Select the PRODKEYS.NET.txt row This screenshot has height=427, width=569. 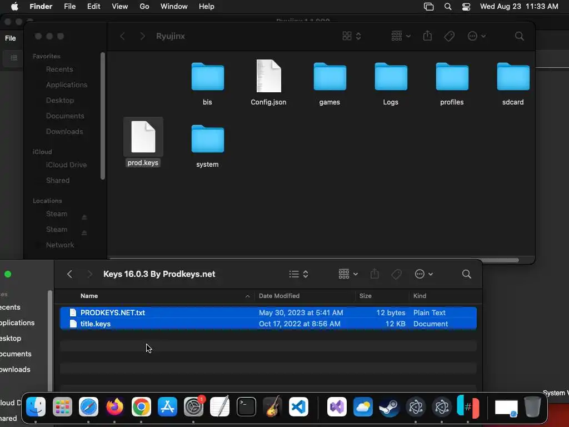click(268, 312)
